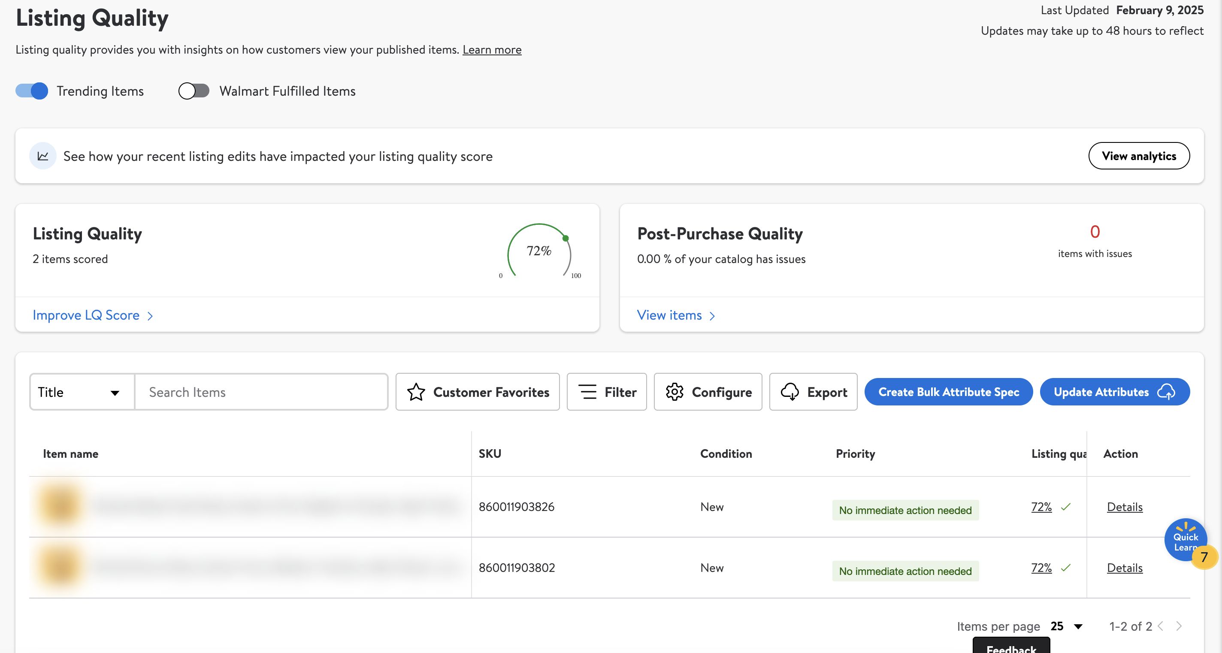Open the Filter button
The height and width of the screenshot is (653, 1222).
607,392
